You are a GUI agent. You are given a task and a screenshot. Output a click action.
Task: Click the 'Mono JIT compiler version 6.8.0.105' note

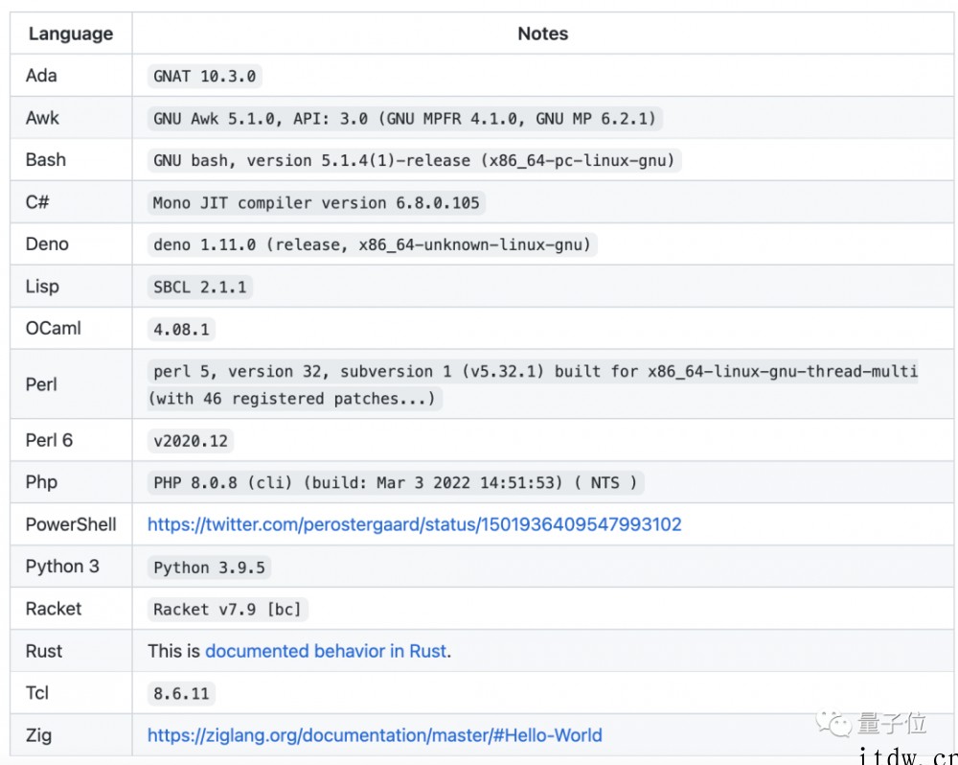[x=316, y=202]
